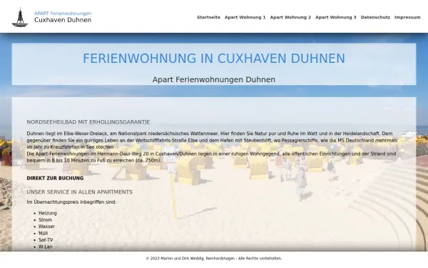Click the paragraph beginning Duhnen liegt im Elbe-Weser-Dreieck
This screenshot has width=428, height=268.
coord(212,140)
